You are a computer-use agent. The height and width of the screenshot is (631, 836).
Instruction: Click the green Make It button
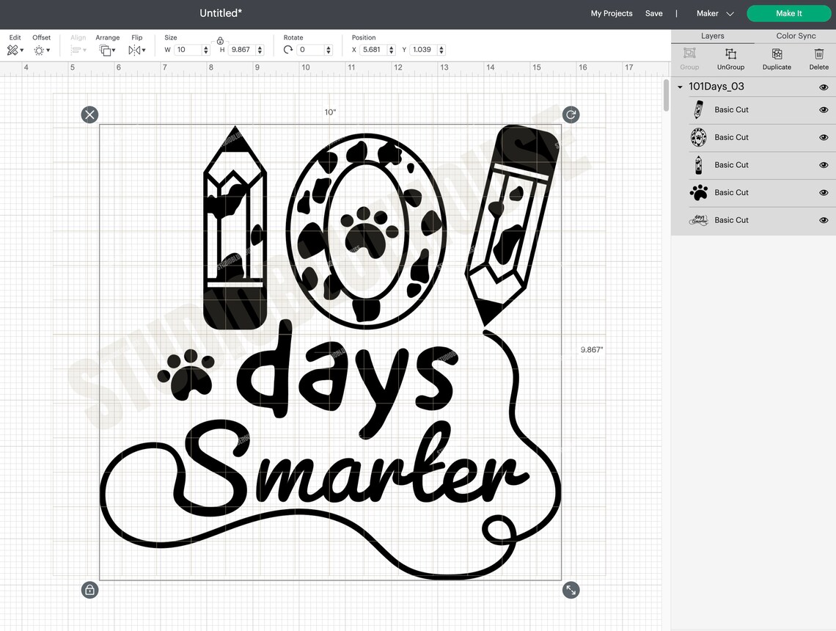click(x=789, y=12)
